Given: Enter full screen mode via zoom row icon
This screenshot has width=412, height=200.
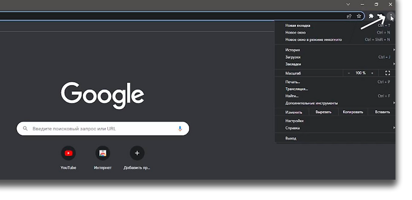Looking at the screenshot, I should coord(388,73).
